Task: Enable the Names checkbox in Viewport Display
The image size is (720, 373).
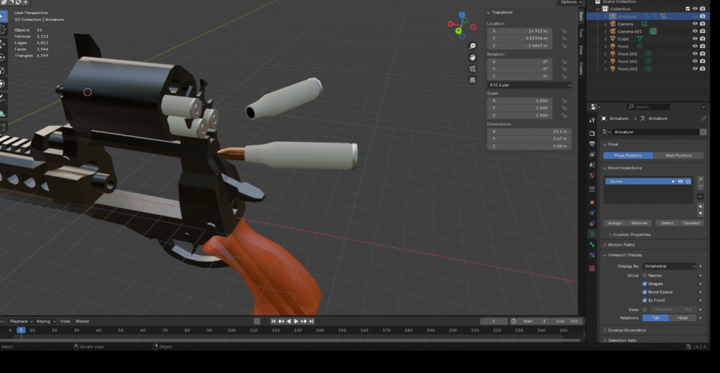Action: click(x=645, y=275)
